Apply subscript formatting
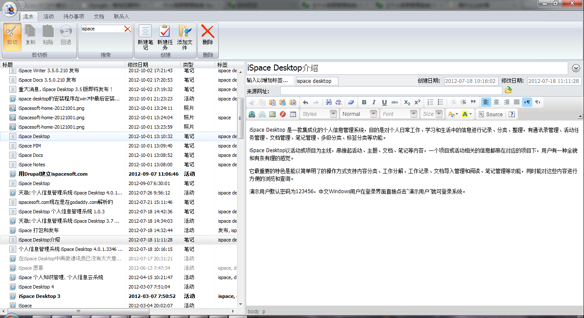The width and height of the screenshot is (584, 318). pos(407,102)
